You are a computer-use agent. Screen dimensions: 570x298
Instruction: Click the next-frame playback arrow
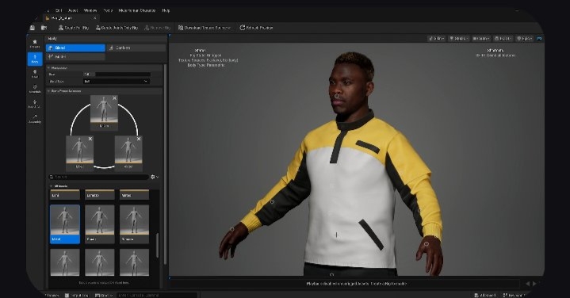pyautogui.click(x=535, y=284)
